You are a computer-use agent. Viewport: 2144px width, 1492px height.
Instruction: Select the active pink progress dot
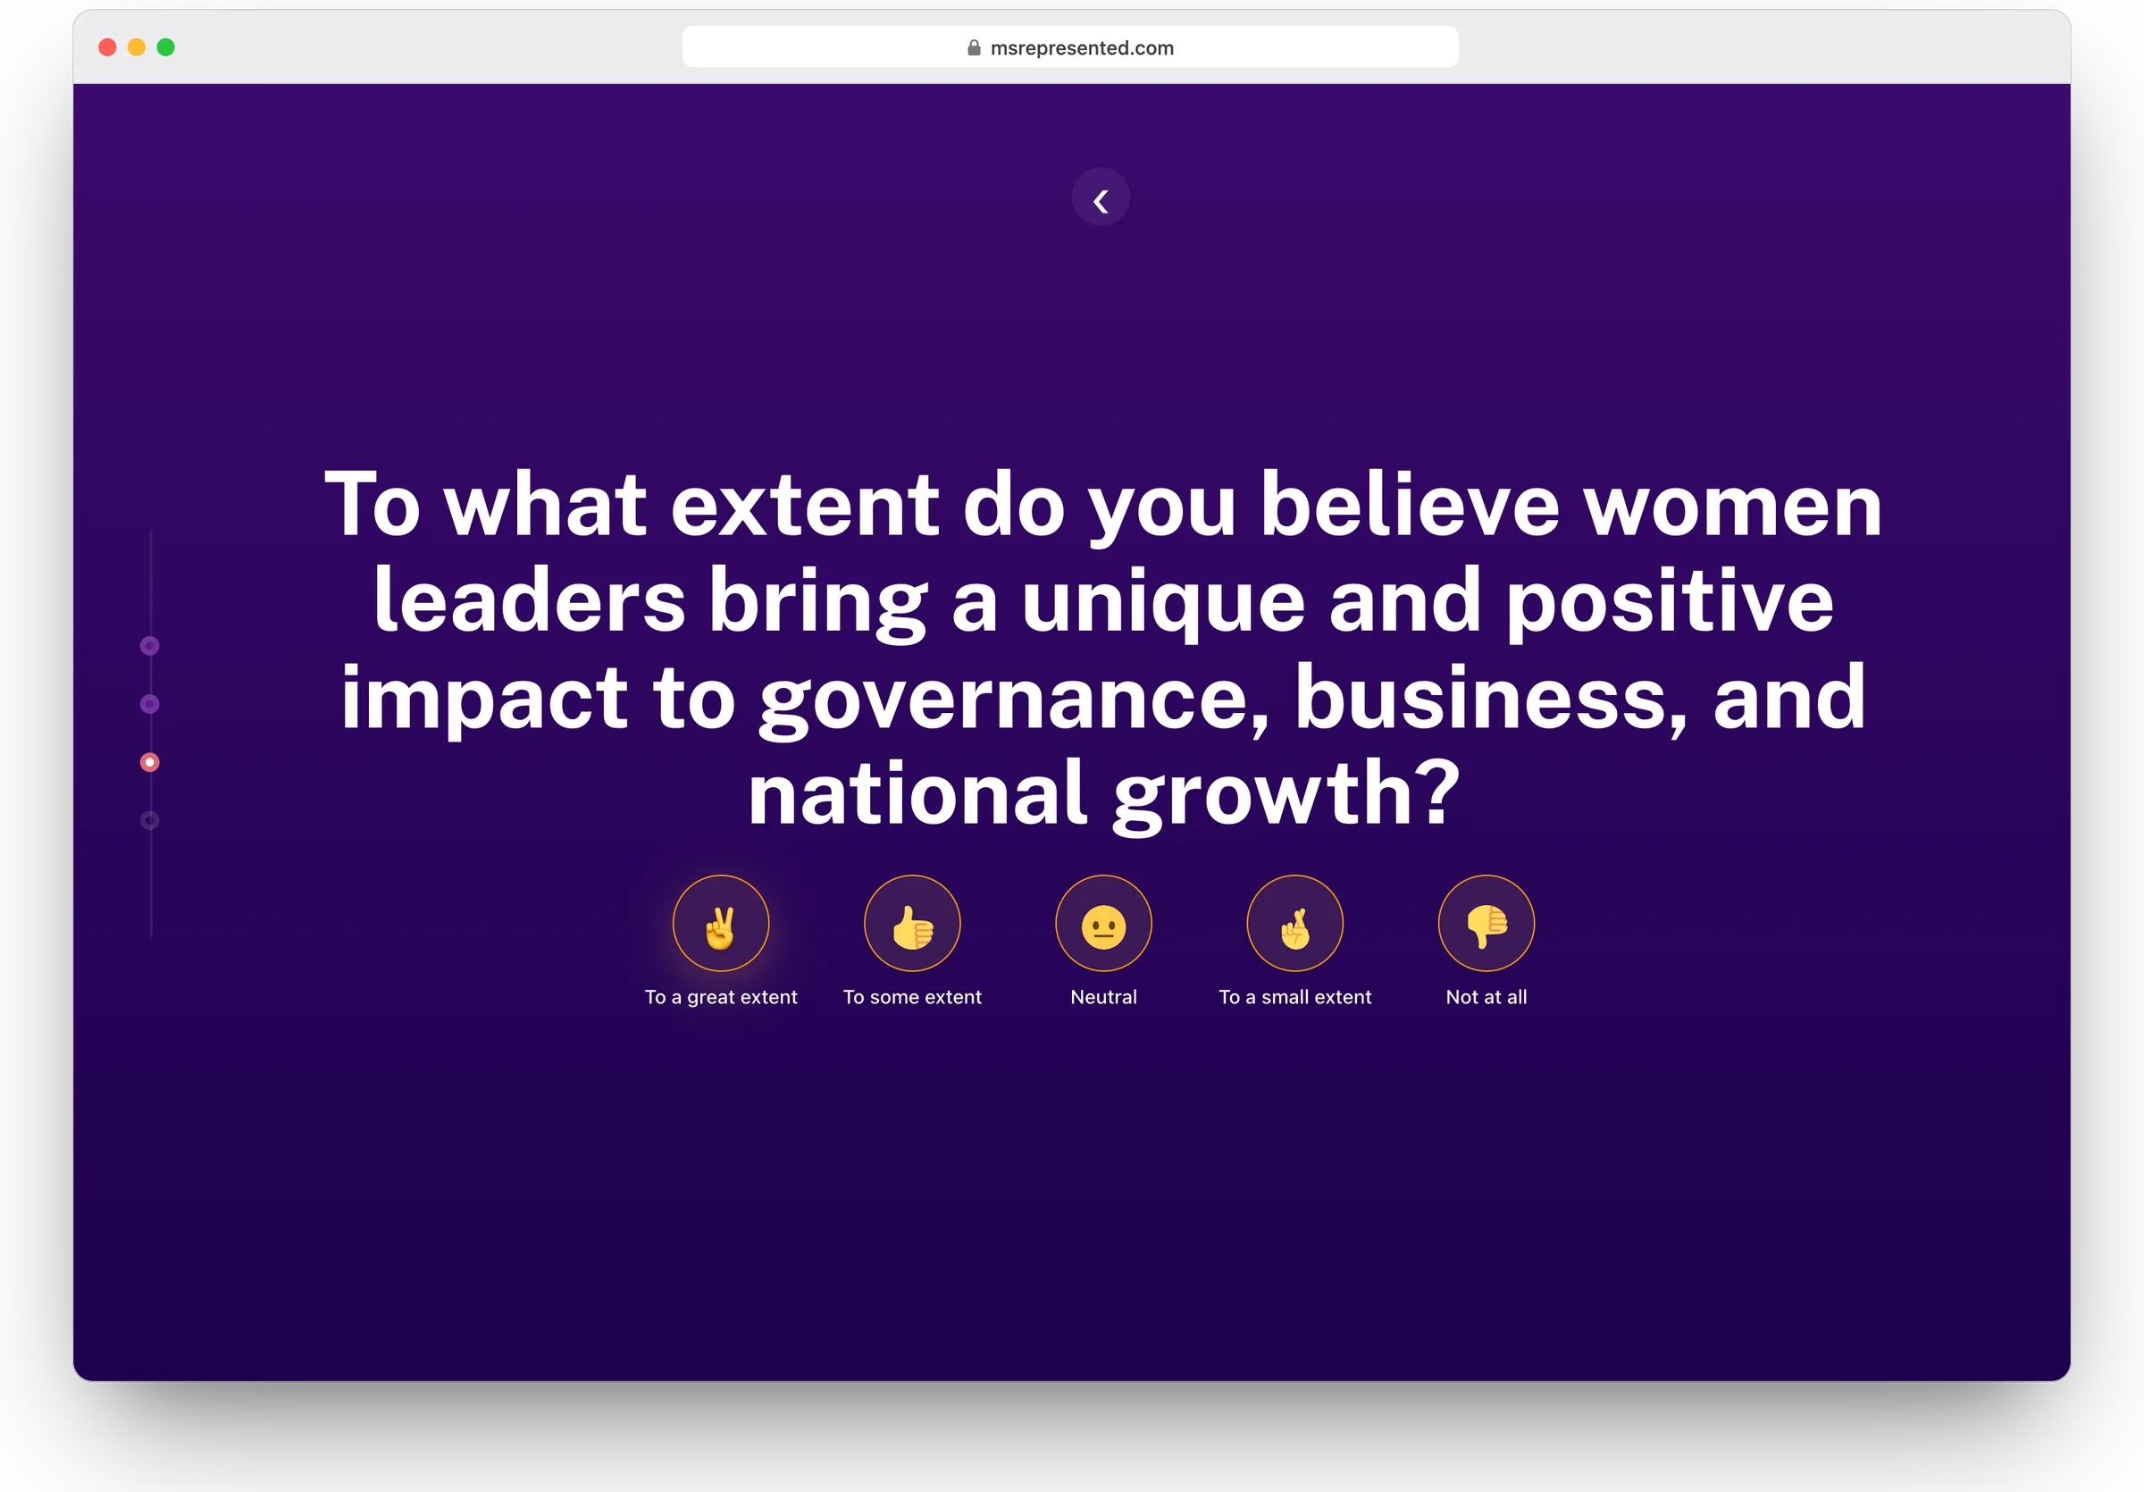point(149,763)
